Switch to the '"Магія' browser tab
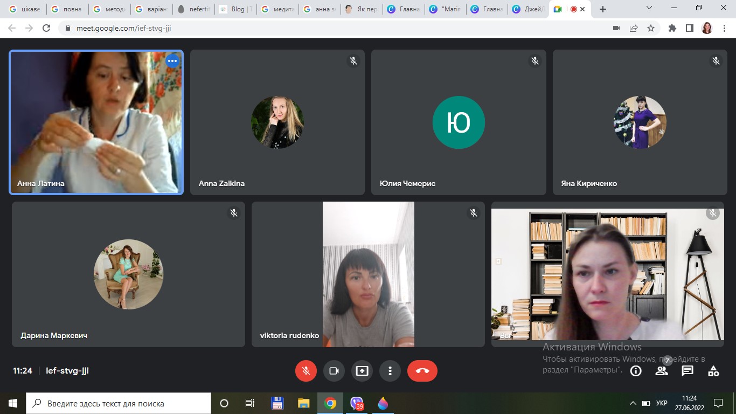This screenshot has width=736, height=414. 445,9
